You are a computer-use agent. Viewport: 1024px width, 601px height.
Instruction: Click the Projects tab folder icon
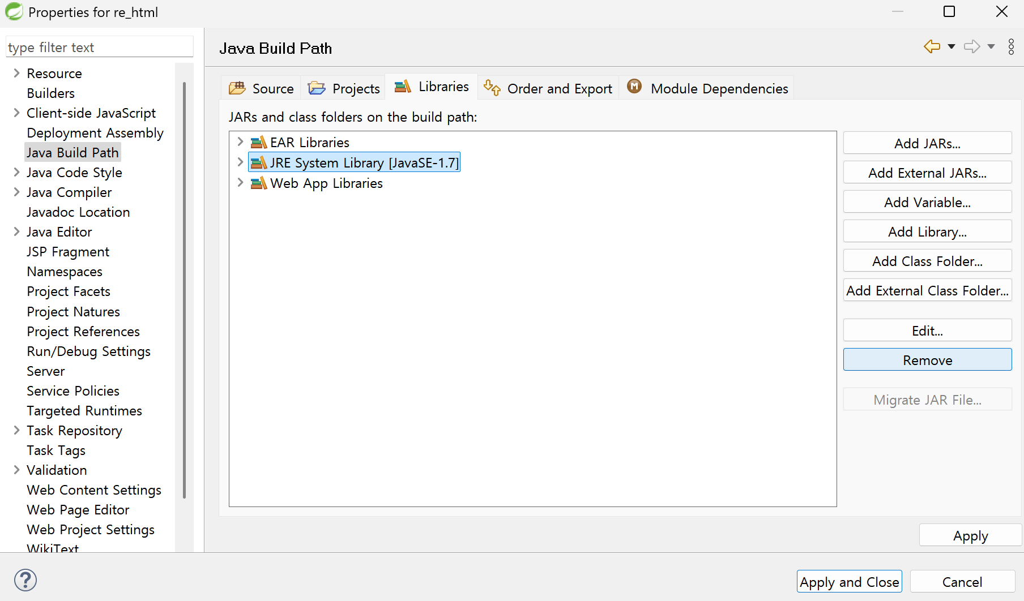317,88
